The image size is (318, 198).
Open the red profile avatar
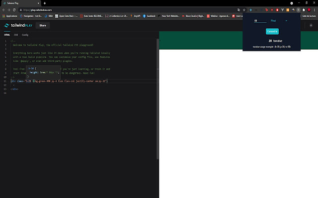(309, 10)
